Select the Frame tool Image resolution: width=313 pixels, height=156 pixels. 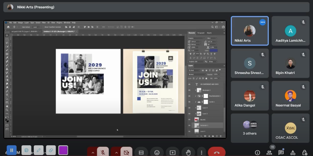[7, 54]
